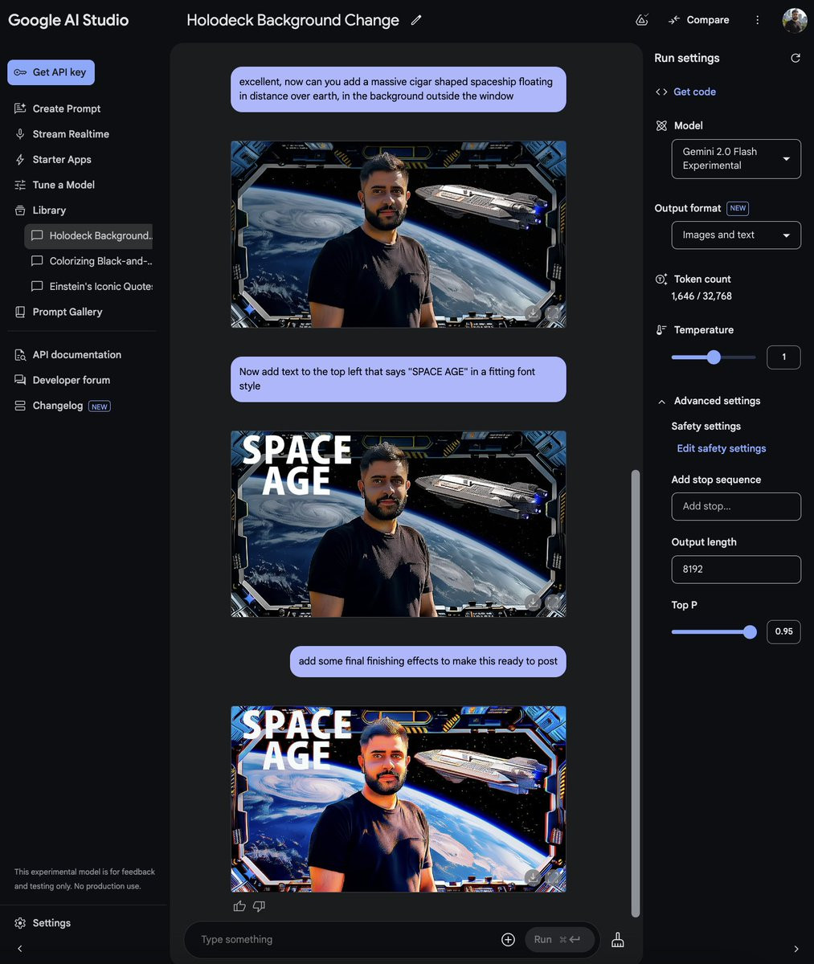Click the NEW badge next to Output format
814x964 pixels.
click(738, 208)
